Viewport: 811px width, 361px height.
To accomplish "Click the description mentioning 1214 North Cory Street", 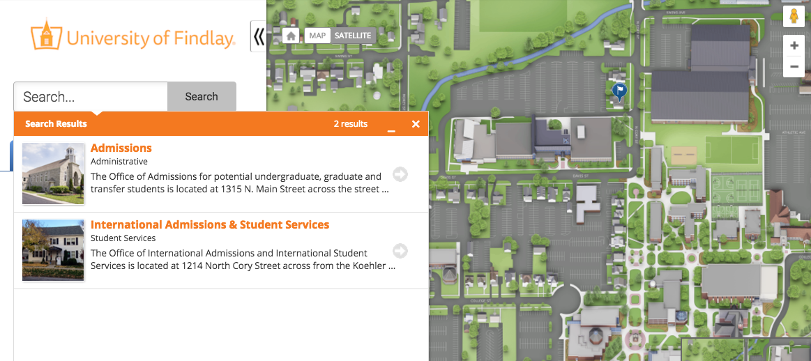I will tap(243, 260).
